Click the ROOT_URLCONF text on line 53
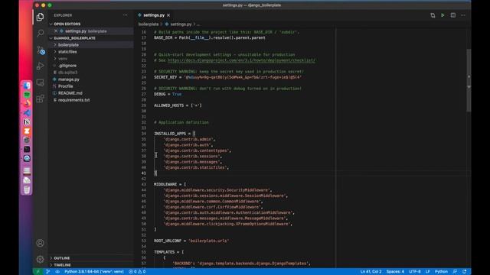Image resolution: width=490 pixels, height=275 pixels. coord(167,241)
